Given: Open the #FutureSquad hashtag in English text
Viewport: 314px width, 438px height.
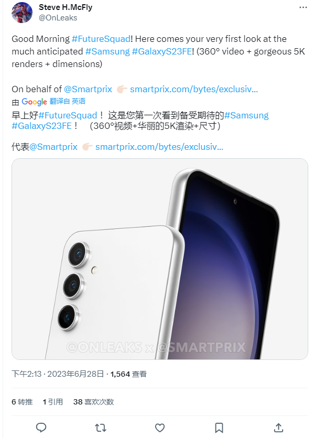Looking at the screenshot, I should pyautogui.click(x=101, y=39).
